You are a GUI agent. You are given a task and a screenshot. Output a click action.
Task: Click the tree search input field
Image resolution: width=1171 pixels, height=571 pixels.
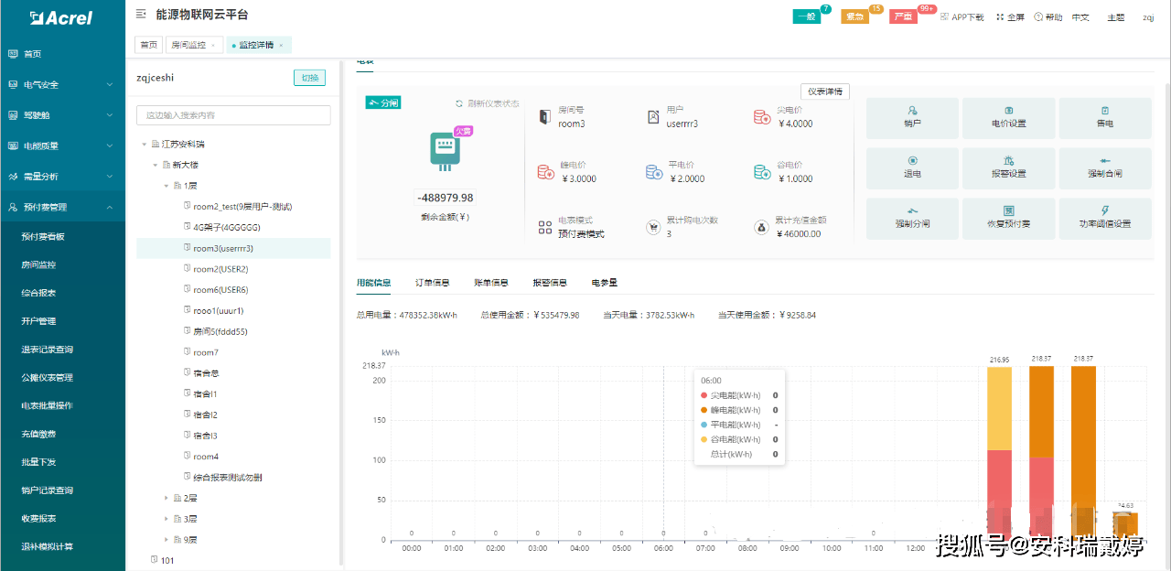click(233, 115)
